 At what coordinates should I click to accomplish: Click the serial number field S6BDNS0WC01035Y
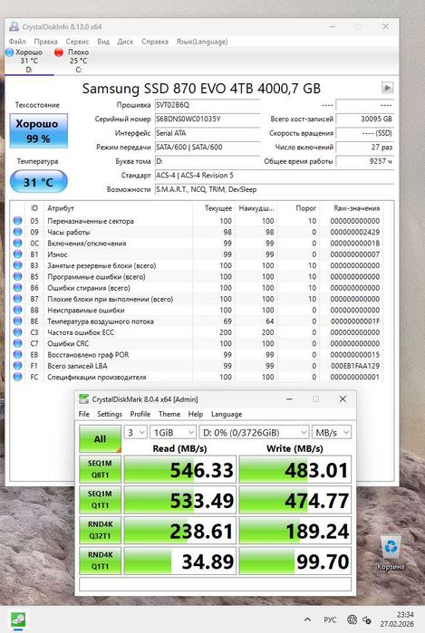click(208, 120)
